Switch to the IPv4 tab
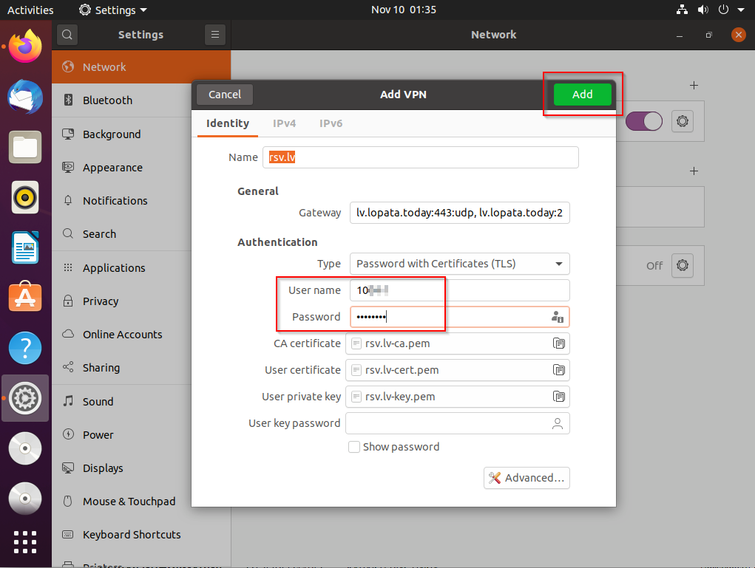The image size is (755, 568). pos(284,123)
